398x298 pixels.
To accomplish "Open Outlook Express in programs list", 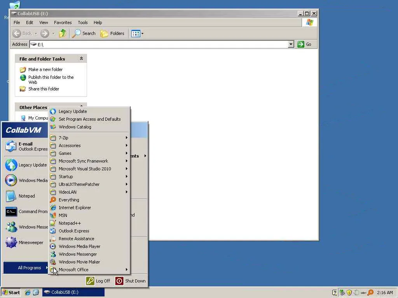I will pos(89,231).
